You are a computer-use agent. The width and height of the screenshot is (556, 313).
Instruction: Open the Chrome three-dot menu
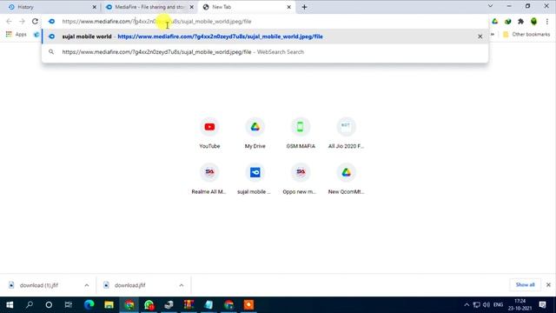point(547,21)
